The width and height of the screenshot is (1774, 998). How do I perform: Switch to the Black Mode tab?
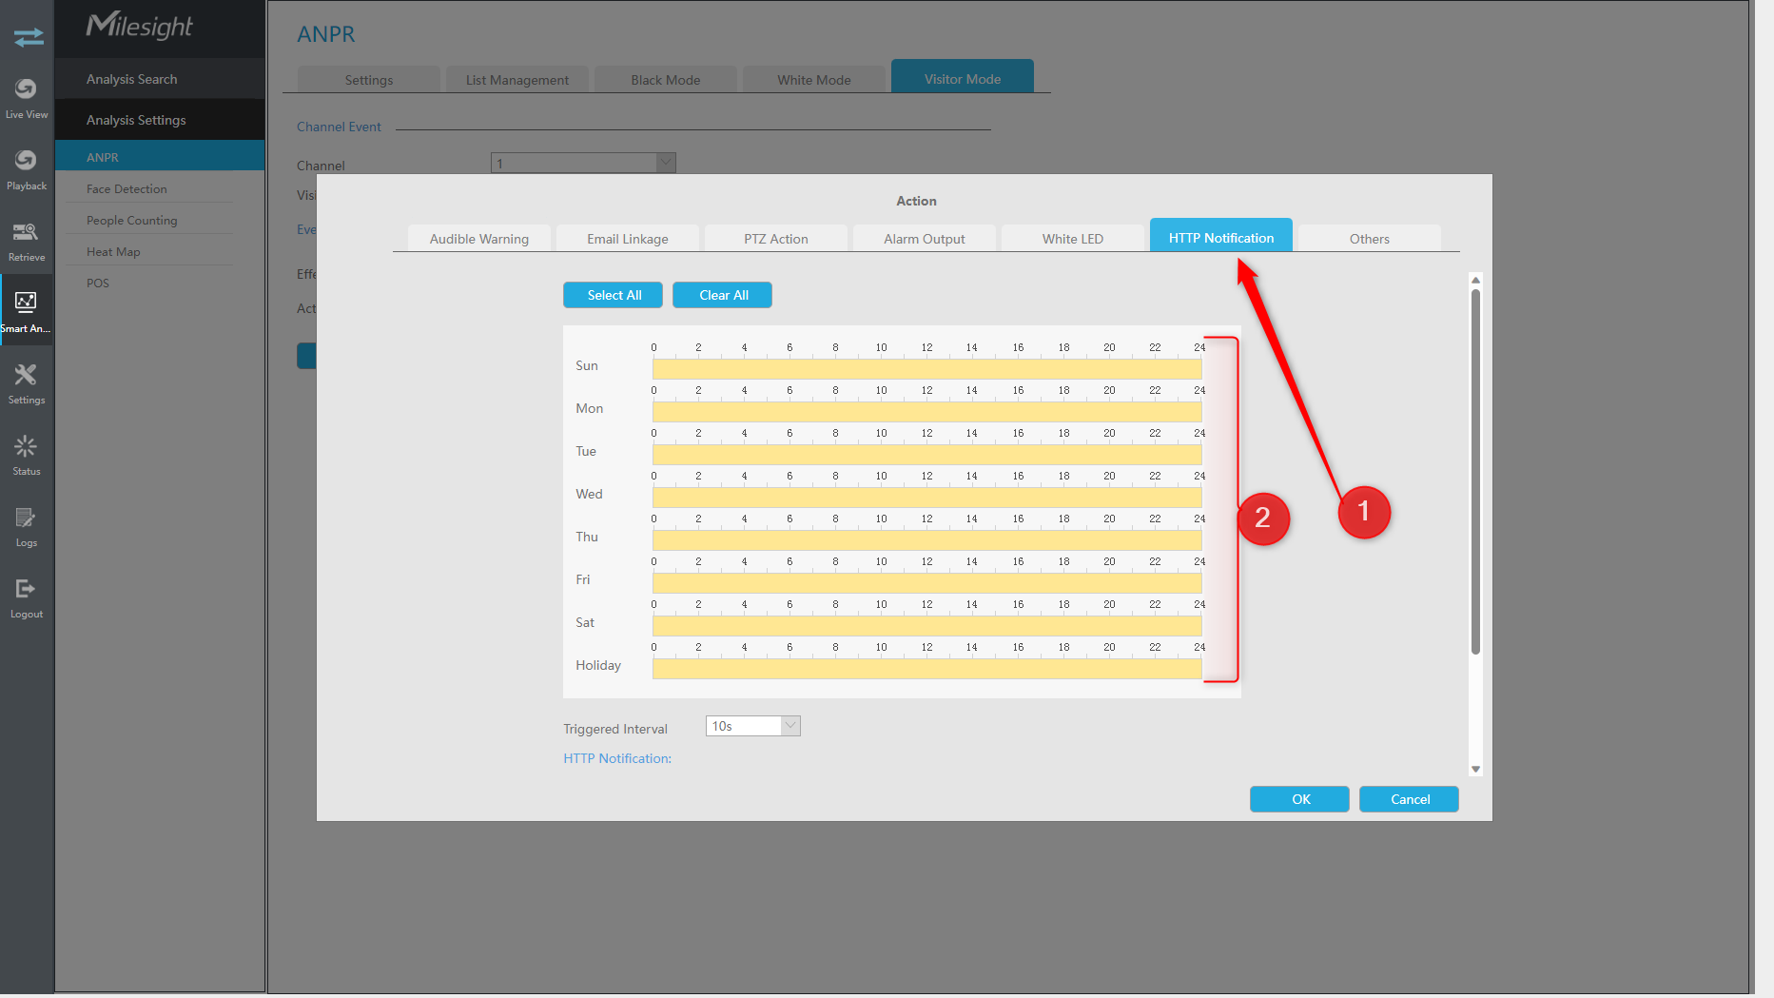click(666, 79)
